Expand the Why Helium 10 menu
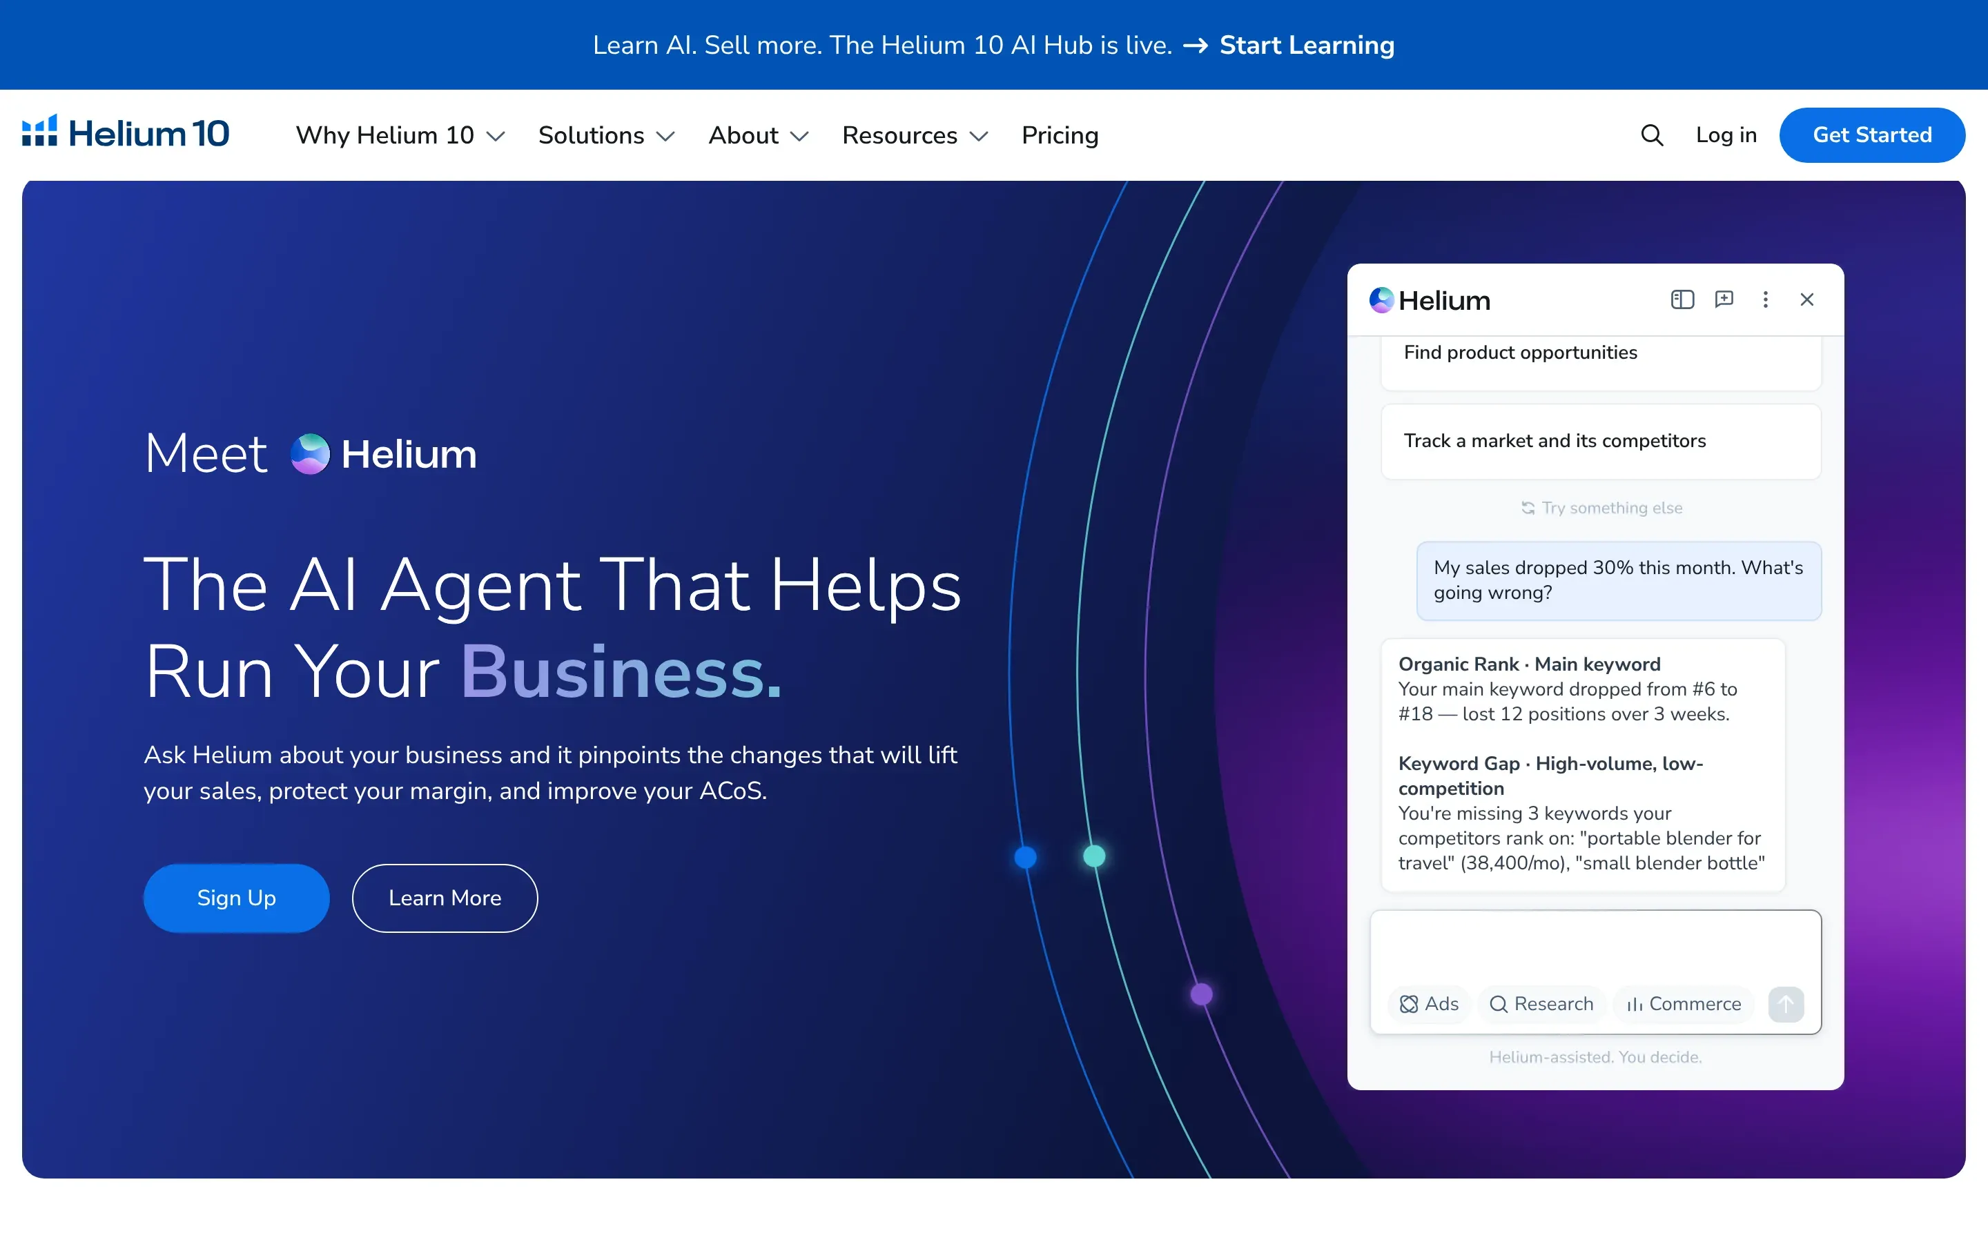Screen dimensions: 1988x1242 pyautogui.click(x=400, y=135)
